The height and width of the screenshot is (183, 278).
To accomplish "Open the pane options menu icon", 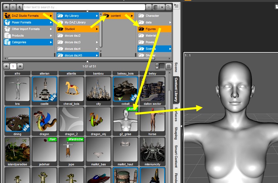I will pyautogui.click(x=176, y=6).
